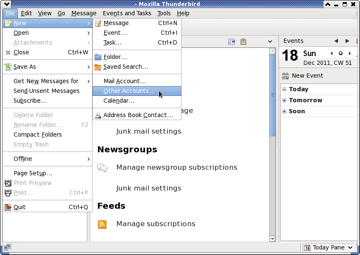Select Page Setup… menu entry

pos(47,173)
